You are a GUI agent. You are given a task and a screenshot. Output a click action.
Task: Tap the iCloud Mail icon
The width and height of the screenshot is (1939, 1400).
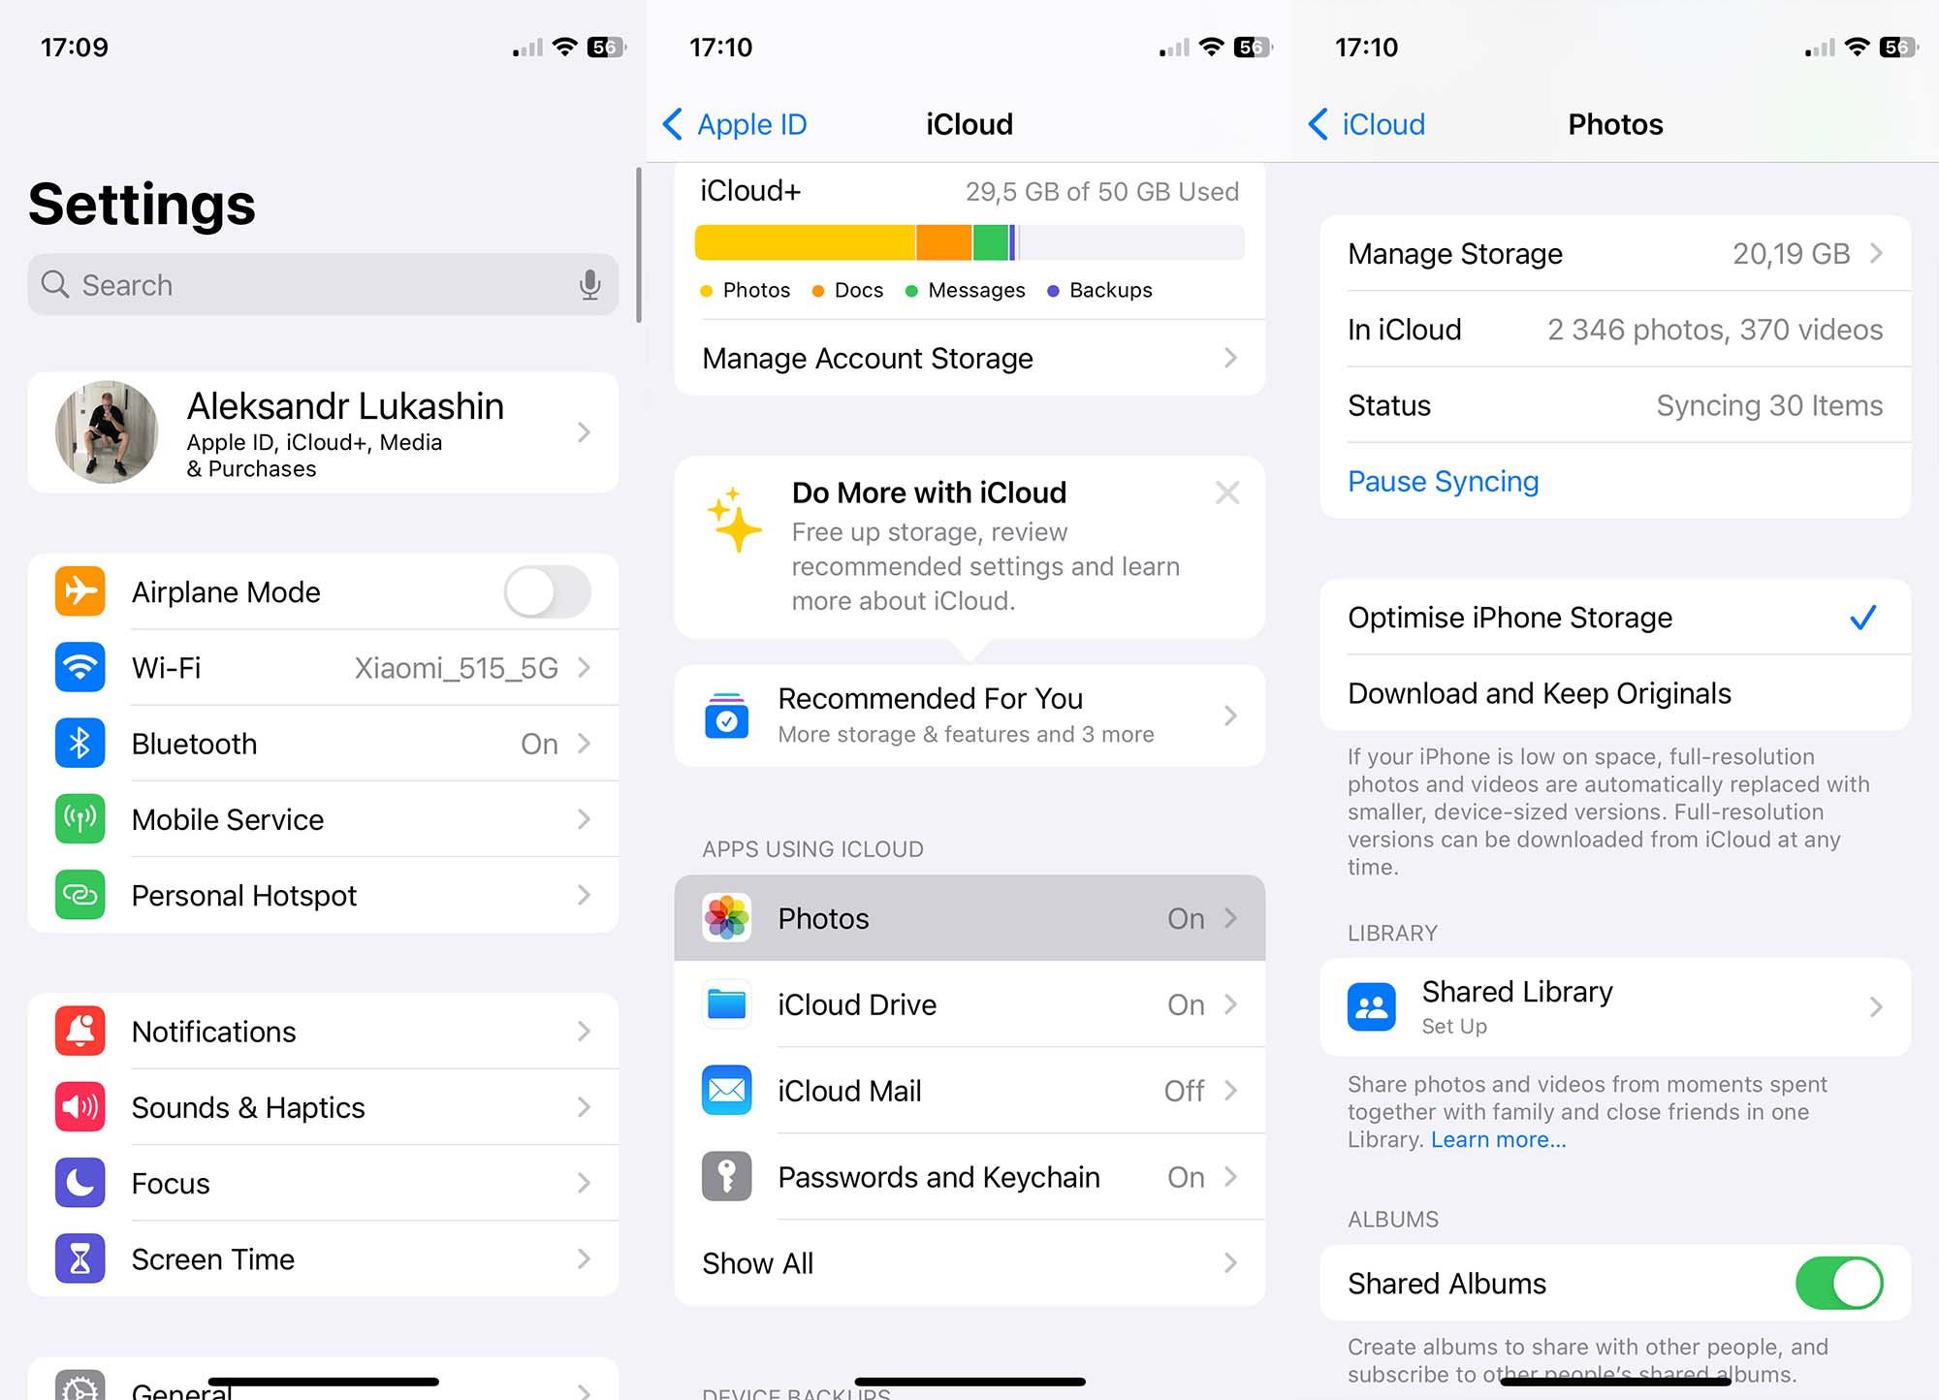pos(725,1090)
